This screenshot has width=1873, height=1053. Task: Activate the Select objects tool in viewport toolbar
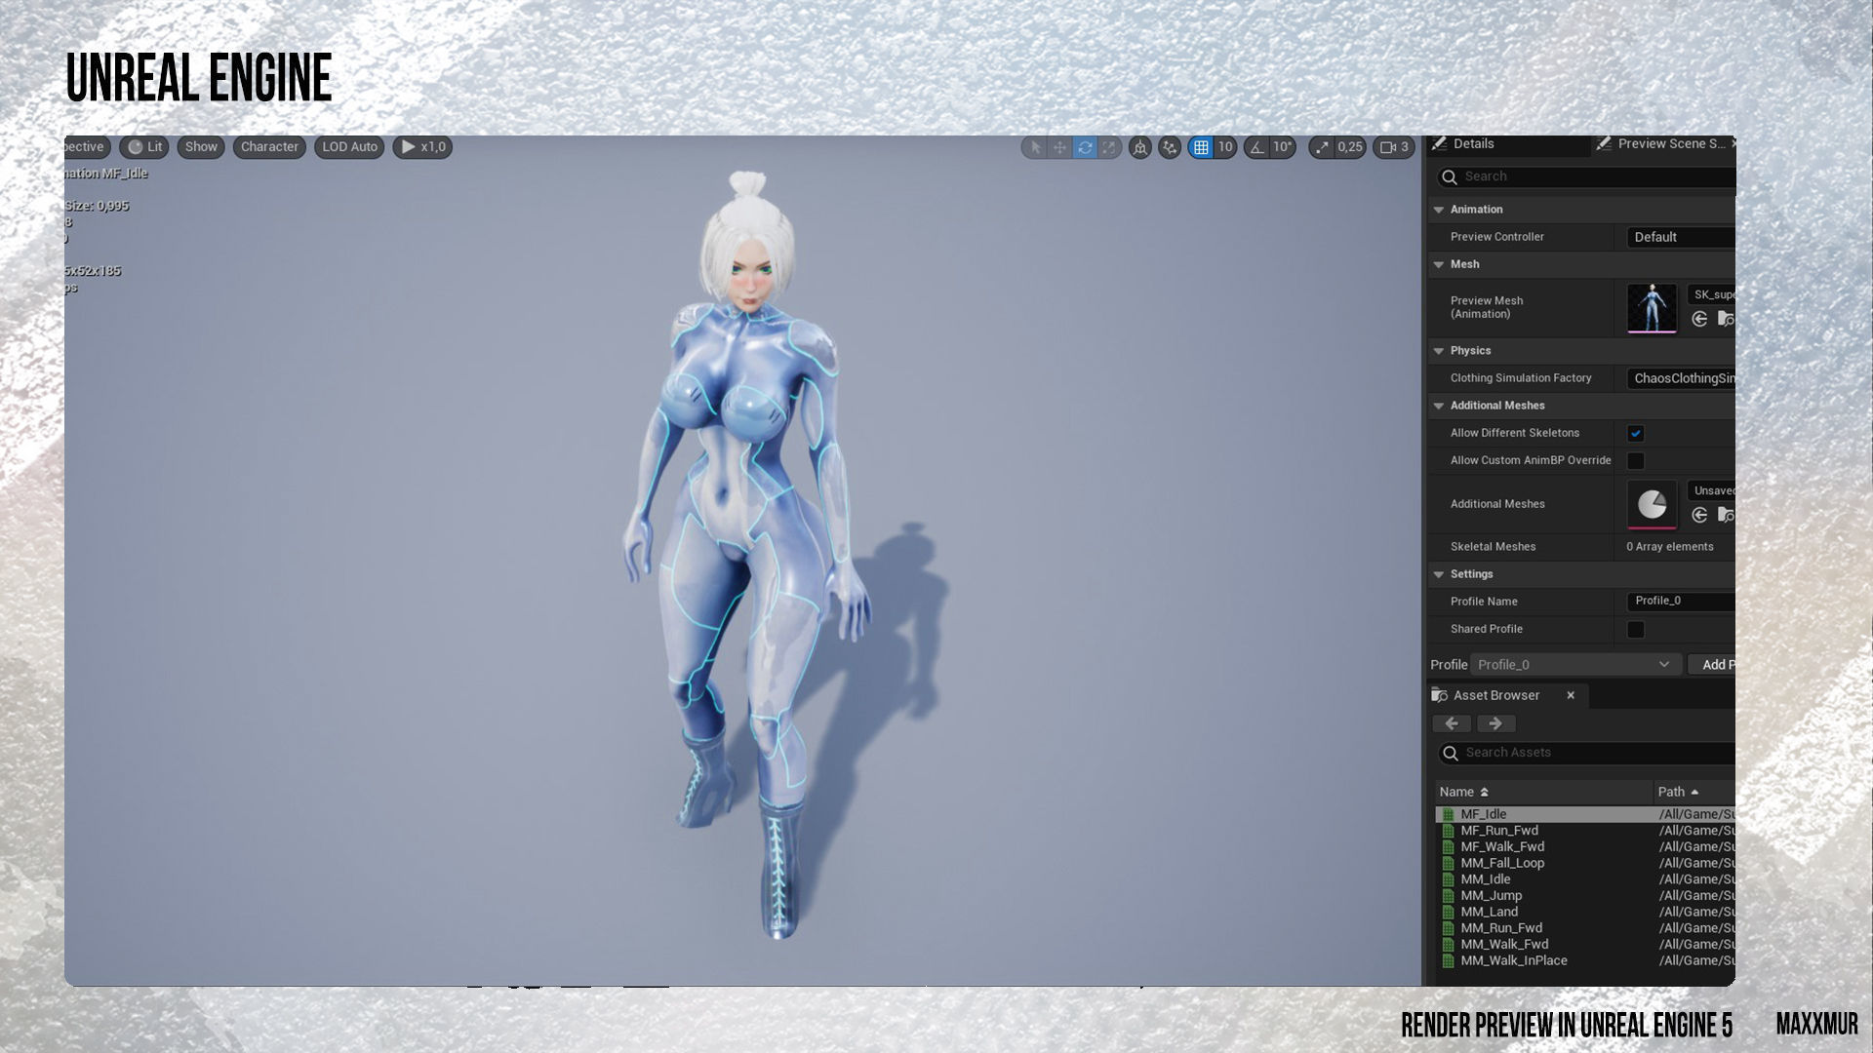[1035, 147]
